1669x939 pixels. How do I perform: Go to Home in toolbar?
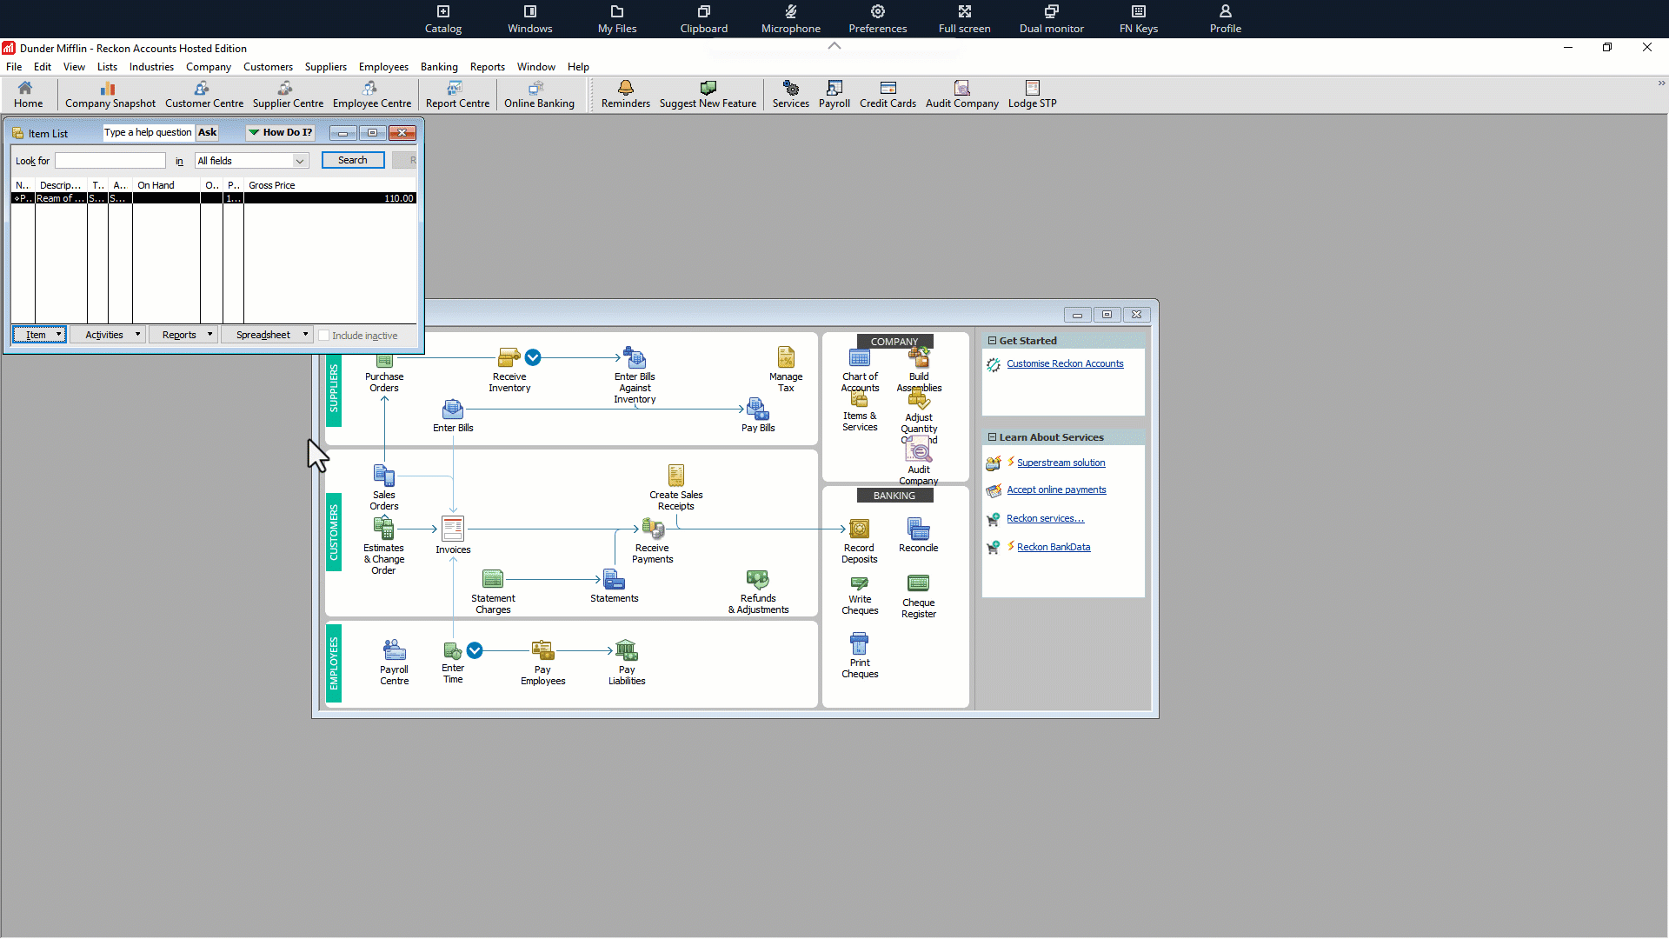click(x=28, y=95)
